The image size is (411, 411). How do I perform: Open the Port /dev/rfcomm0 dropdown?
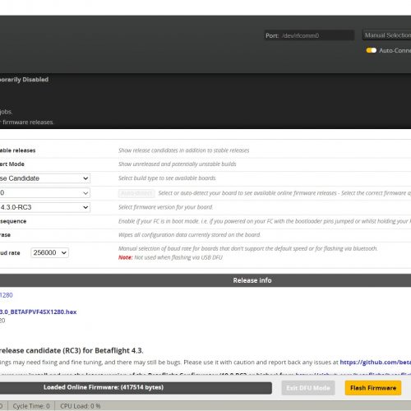point(309,35)
